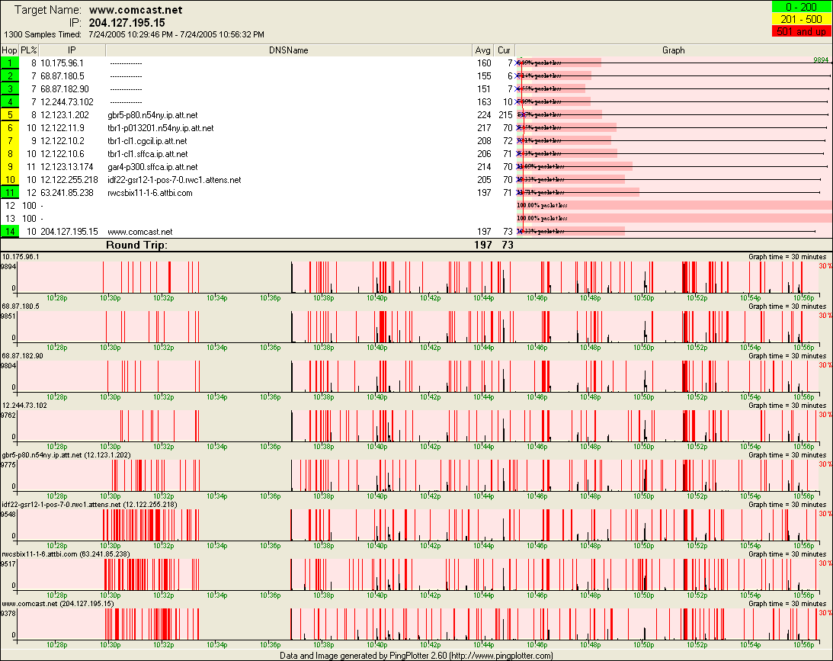833x661 pixels.
Task: Select the green hop 11 cell
Action: (10, 193)
